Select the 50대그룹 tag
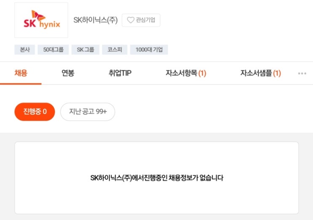 pos(53,50)
